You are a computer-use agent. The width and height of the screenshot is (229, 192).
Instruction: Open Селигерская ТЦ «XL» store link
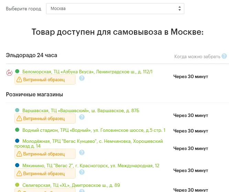coord(71,185)
